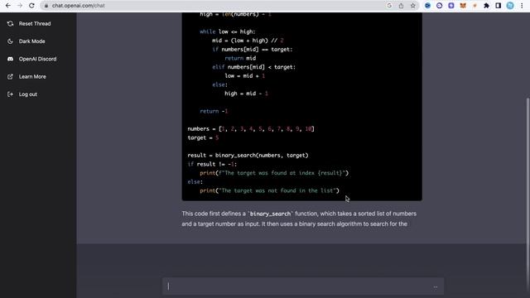The height and width of the screenshot is (298, 530).
Task: Click the 'target = 5' code line
Action: pyautogui.click(x=203, y=137)
